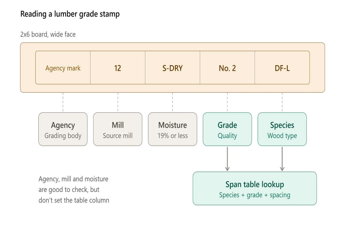The width and height of the screenshot is (345, 225).
Task: Click the 2x6 board, wide face subtitle
Action: click(x=48, y=34)
